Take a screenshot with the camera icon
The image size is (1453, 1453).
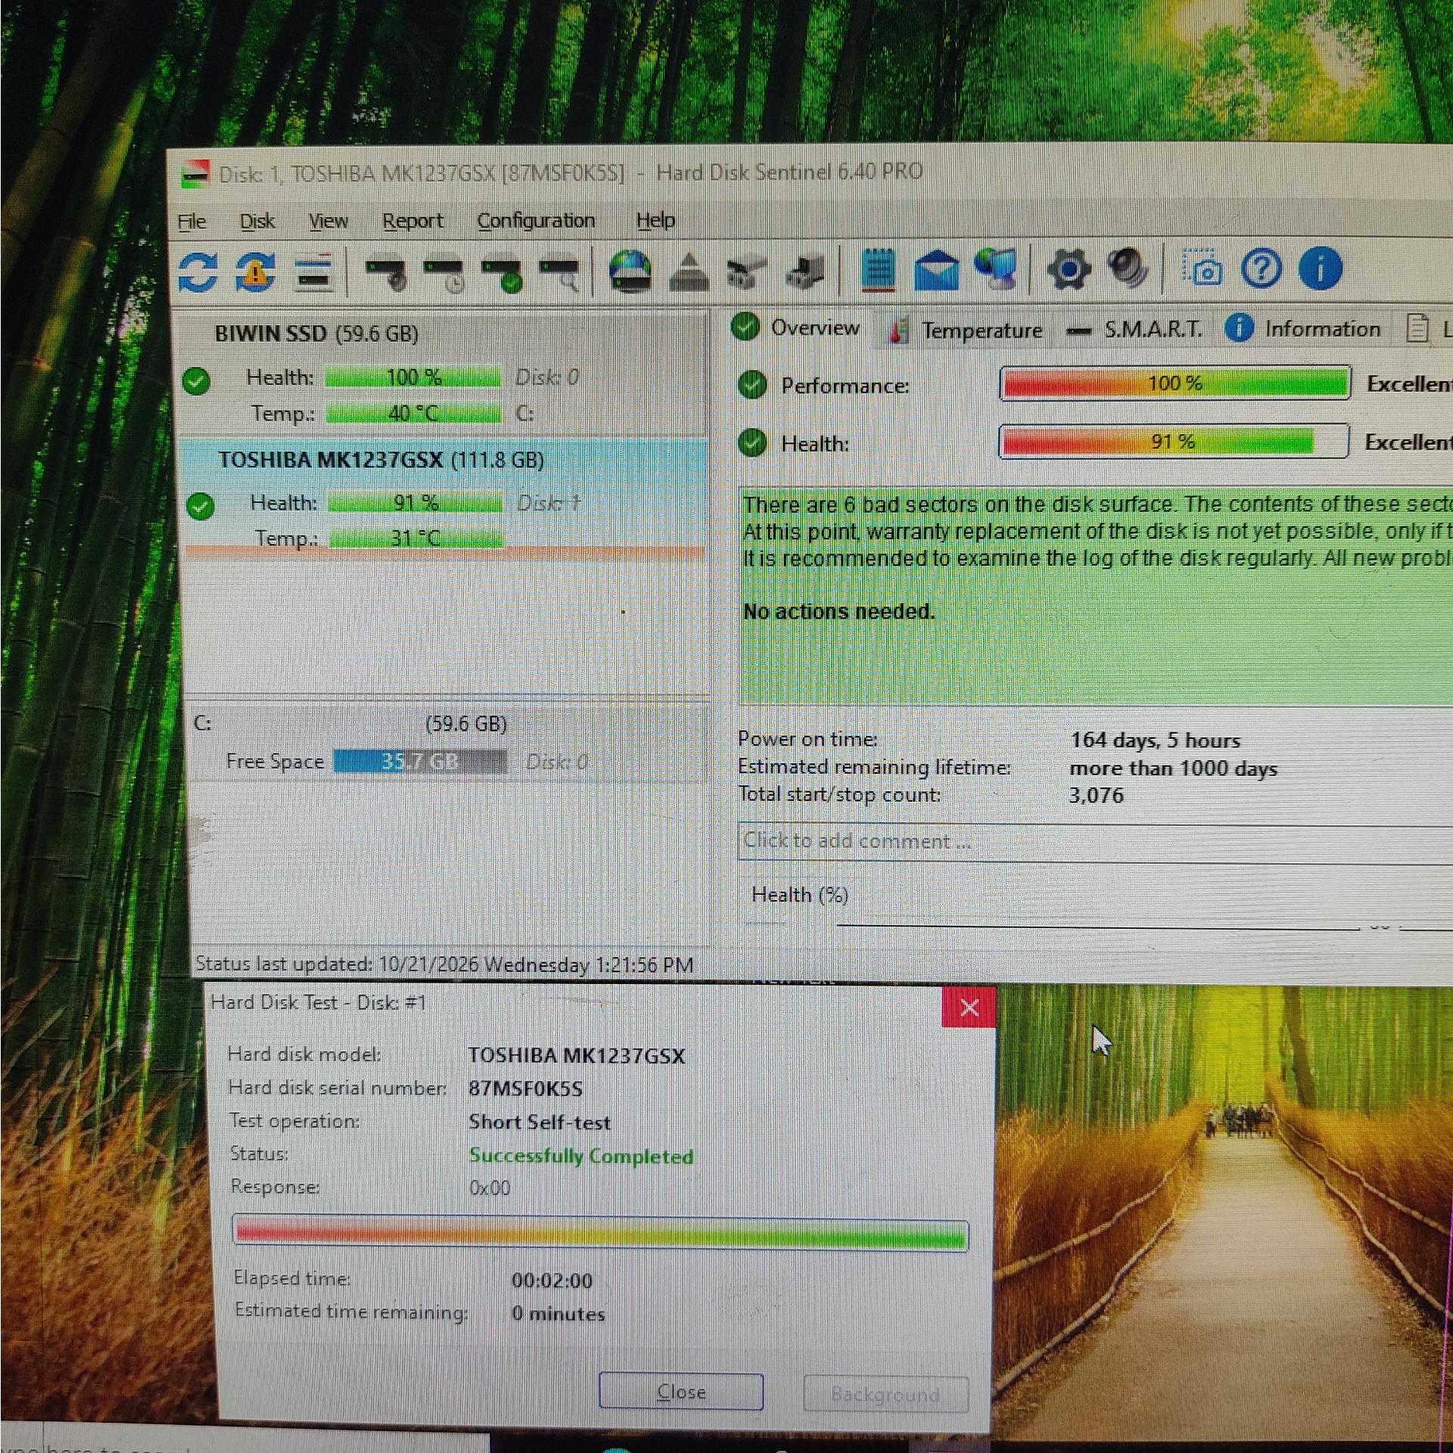click(x=1203, y=269)
